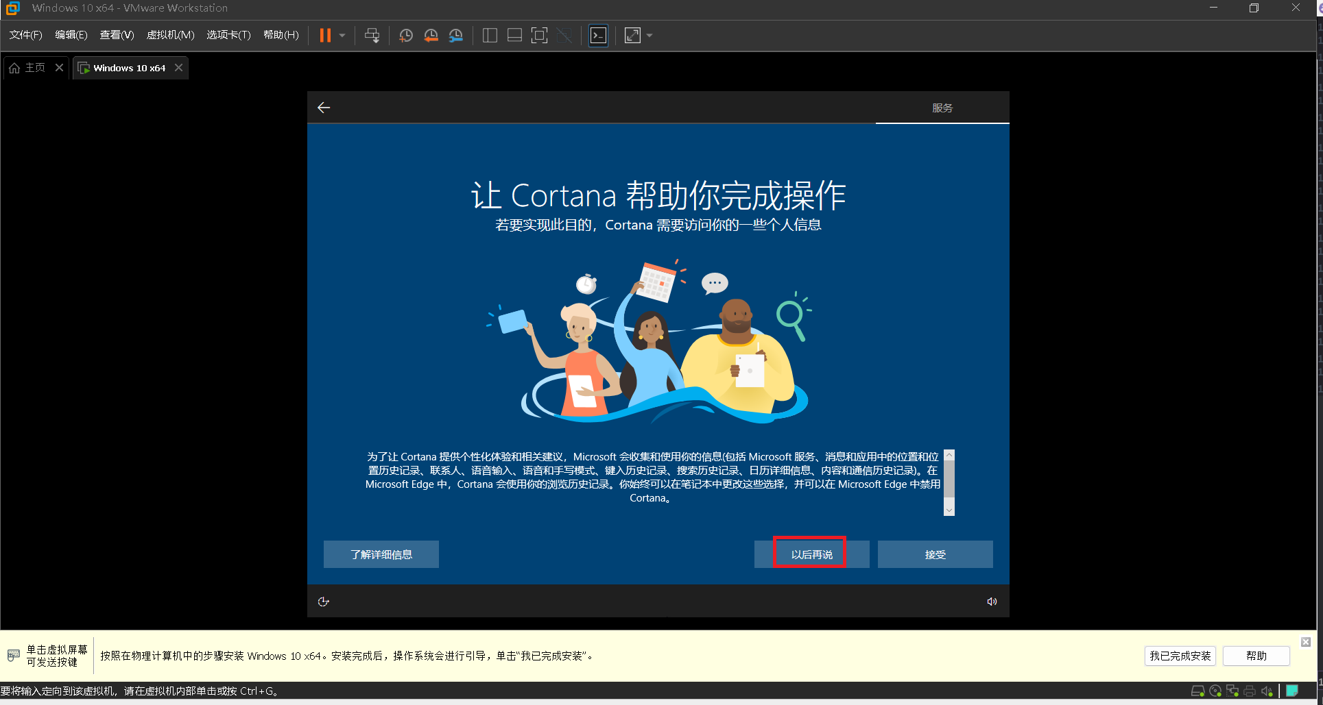
Task: Toggle the library sidebar panel
Action: pos(490,36)
